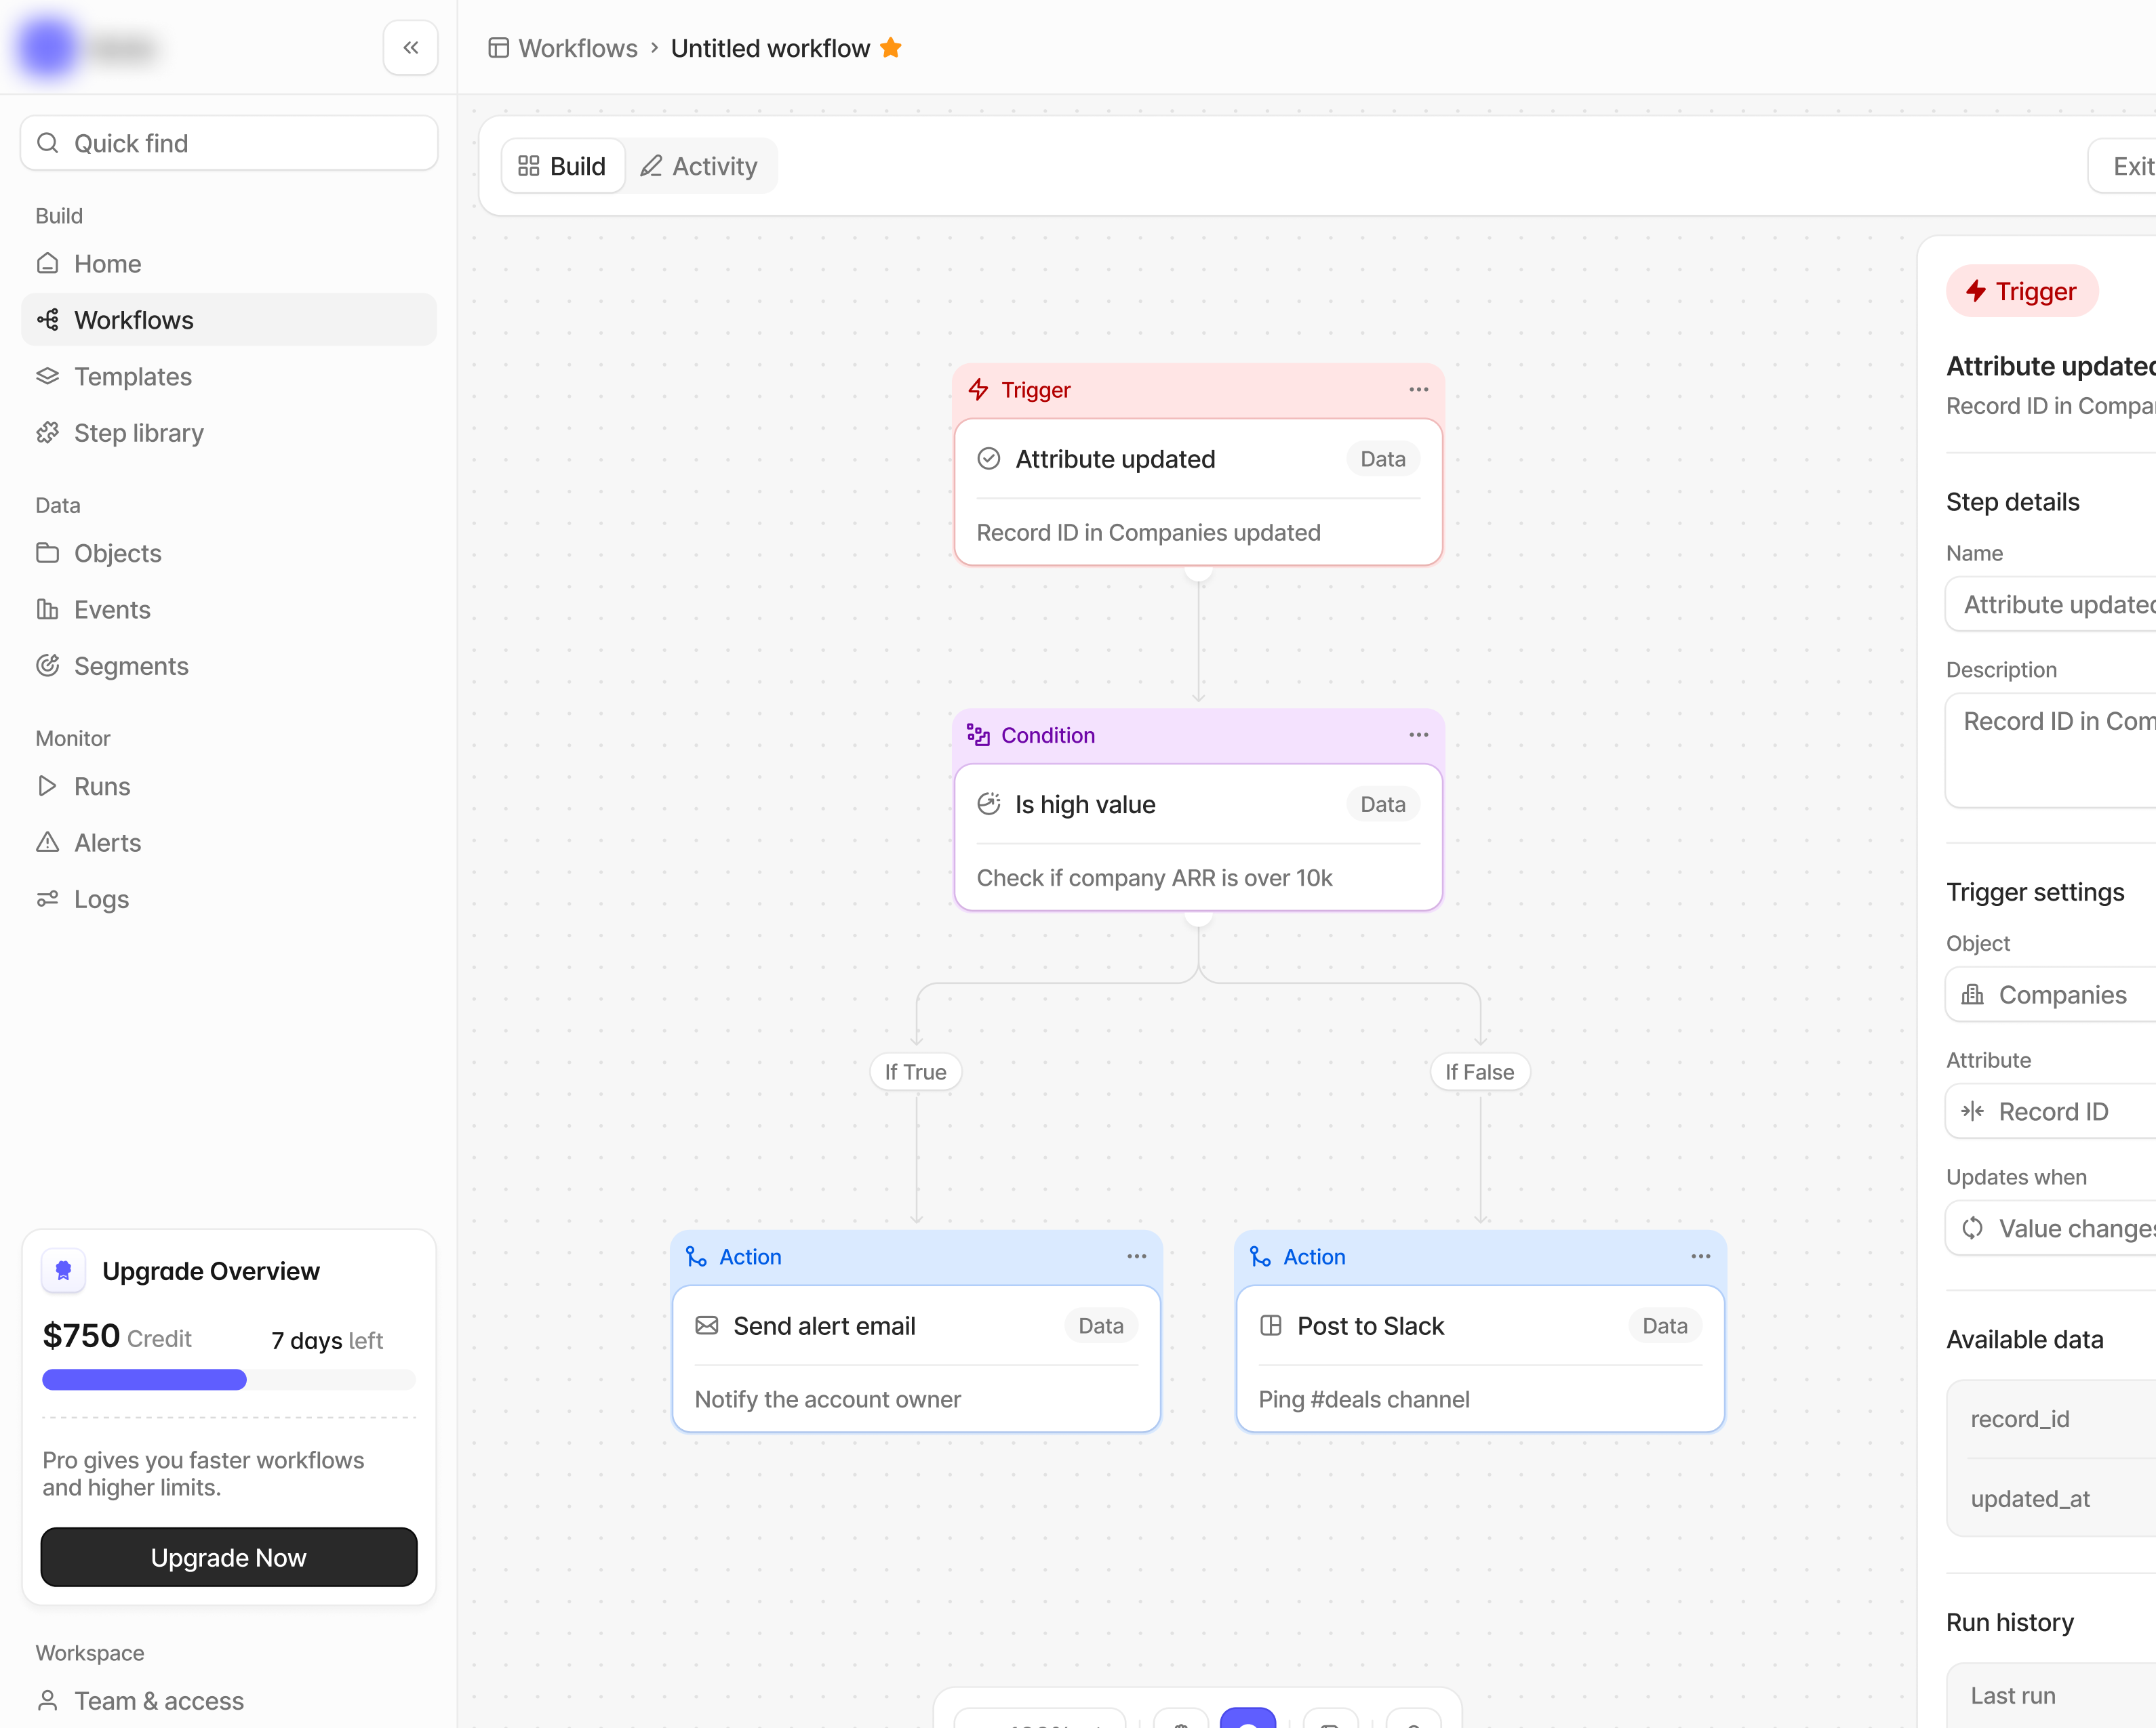Collapse the sidebar with the double-chevron icon
The height and width of the screenshot is (1728, 2156).
(410, 47)
